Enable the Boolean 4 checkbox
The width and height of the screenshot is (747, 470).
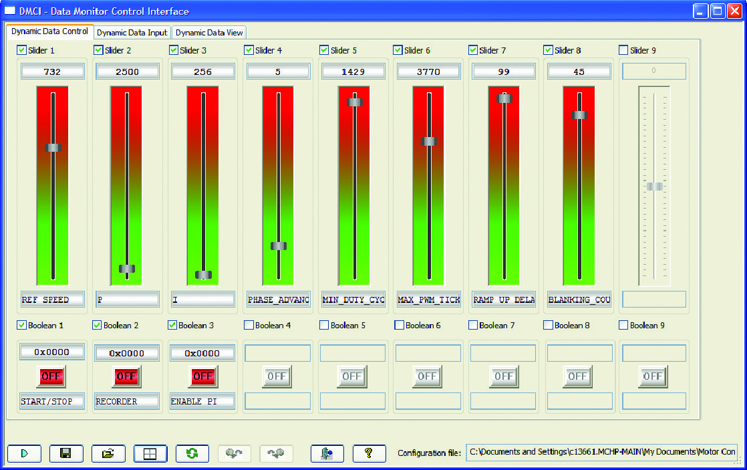249,326
